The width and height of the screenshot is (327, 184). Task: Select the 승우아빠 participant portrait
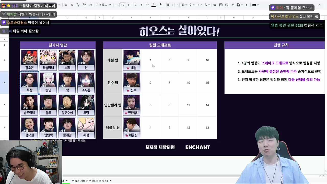click(29, 105)
